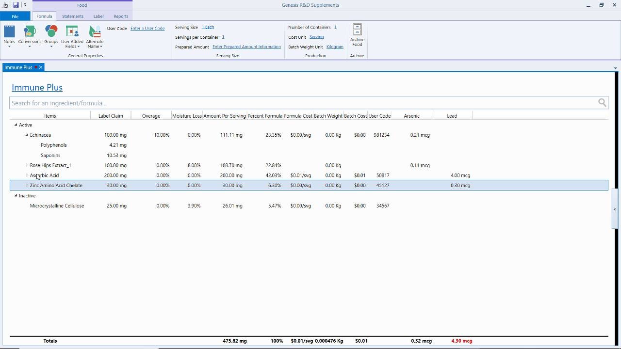Image resolution: width=621 pixels, height=349 pixels.
Task: Close the Immune Plus document tab
Action: (41, 67)
